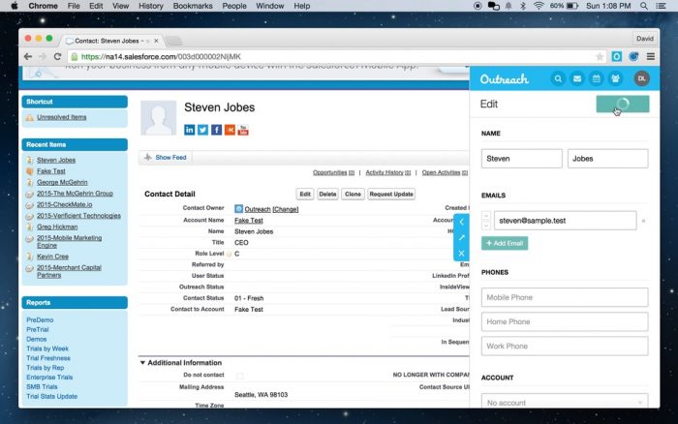Bookmark this page with the star icon

(600, 56)
